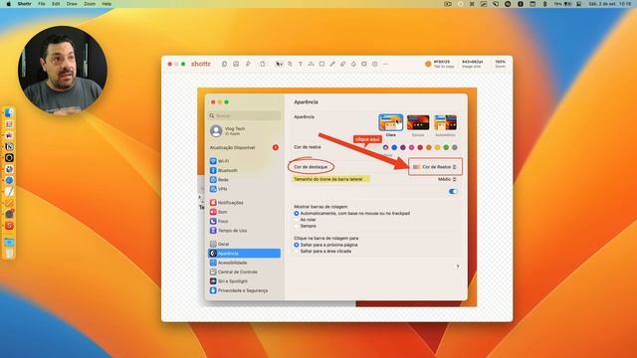Click the Bluetooth icon in the menu bar
Image resolution: width=637 pixels, height=358 pixels.
click(544, 4)
